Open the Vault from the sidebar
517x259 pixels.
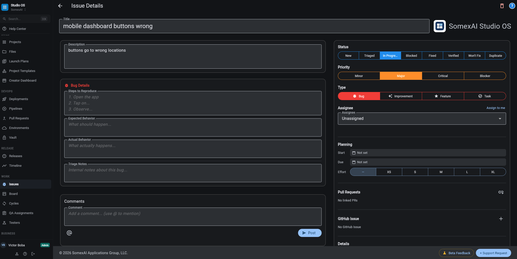coord(12,137)
